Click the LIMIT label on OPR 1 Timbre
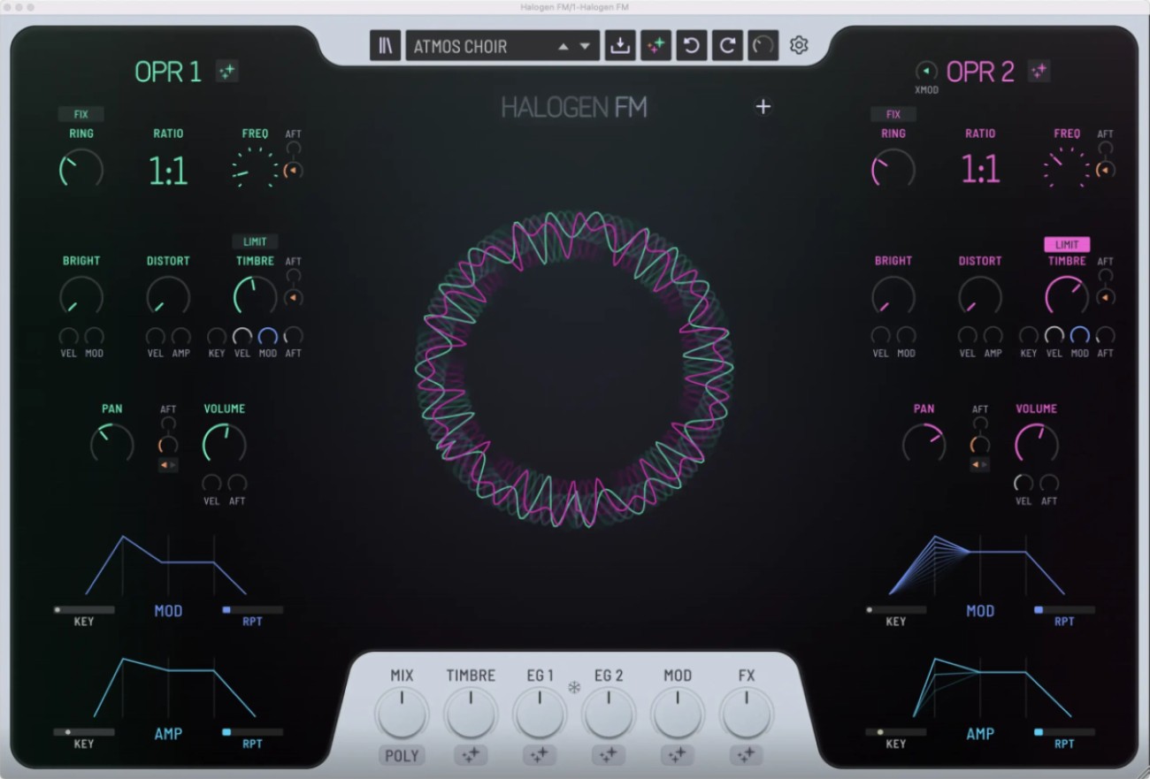The image size is (1150, 779). coord(255,241)
